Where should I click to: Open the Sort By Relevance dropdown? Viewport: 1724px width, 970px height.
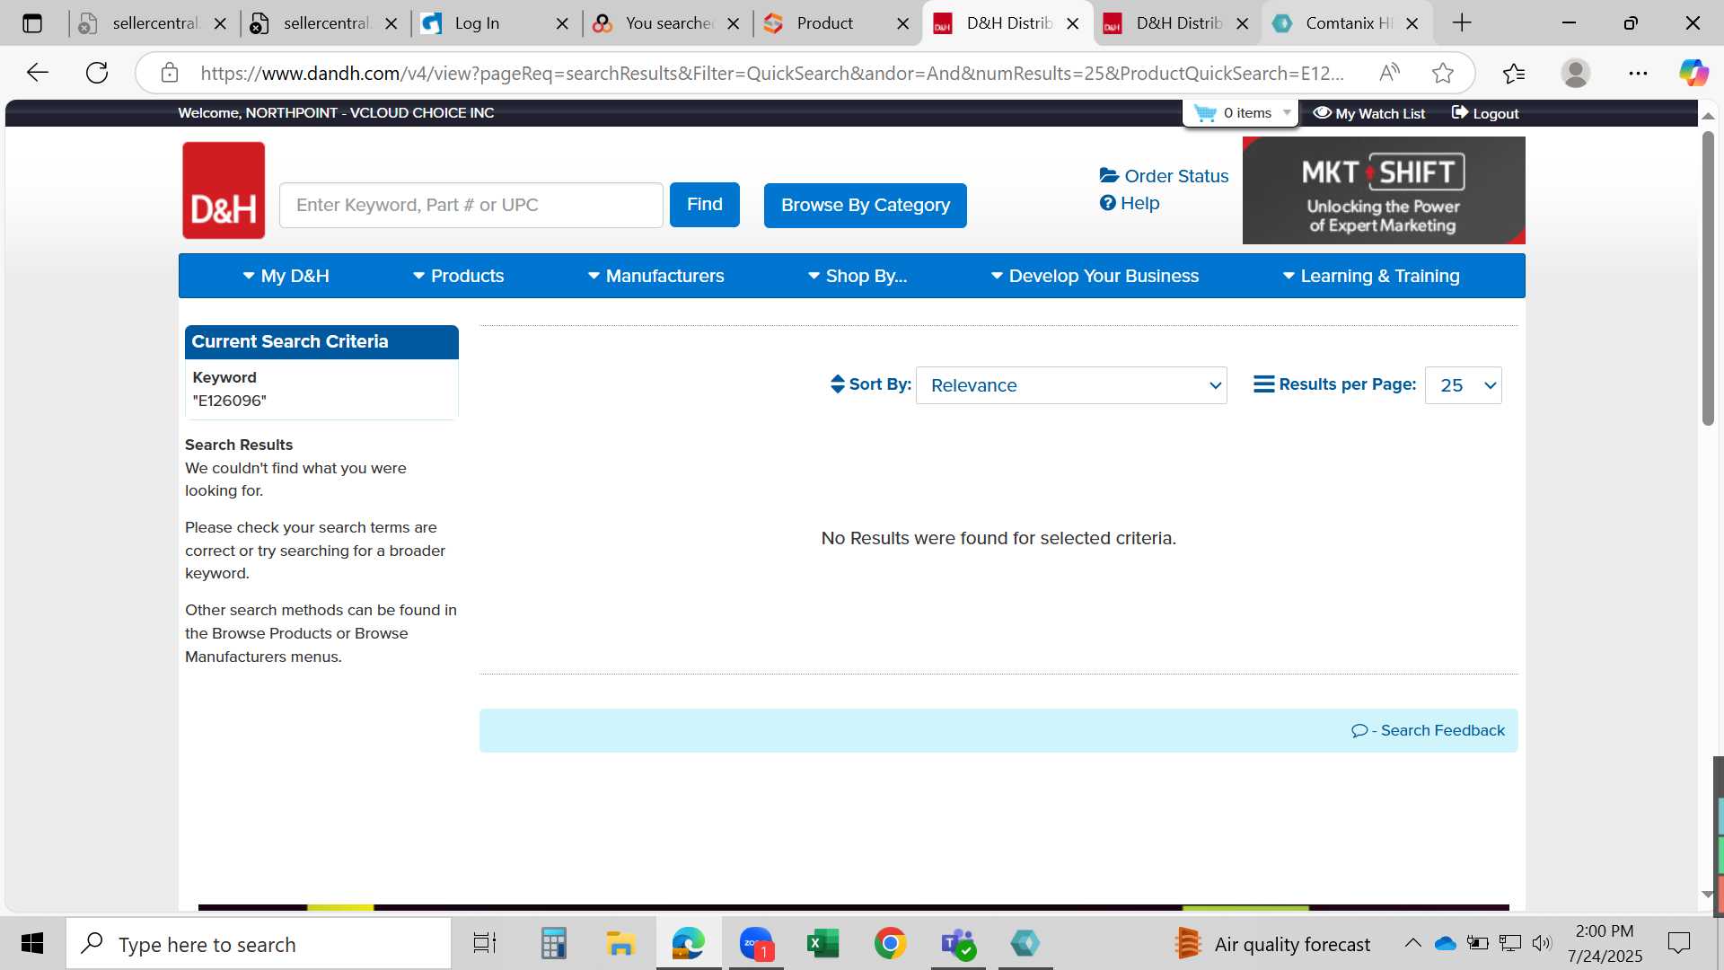pos(1071,385)
